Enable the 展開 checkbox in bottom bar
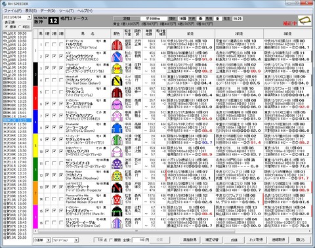 111,240
